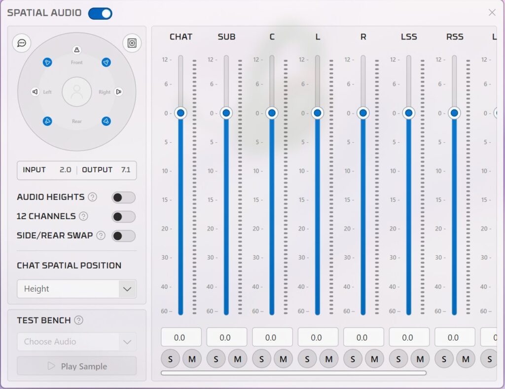Select the front left speaker icon
The image size is (505, 389).
[x=47, y=62]
